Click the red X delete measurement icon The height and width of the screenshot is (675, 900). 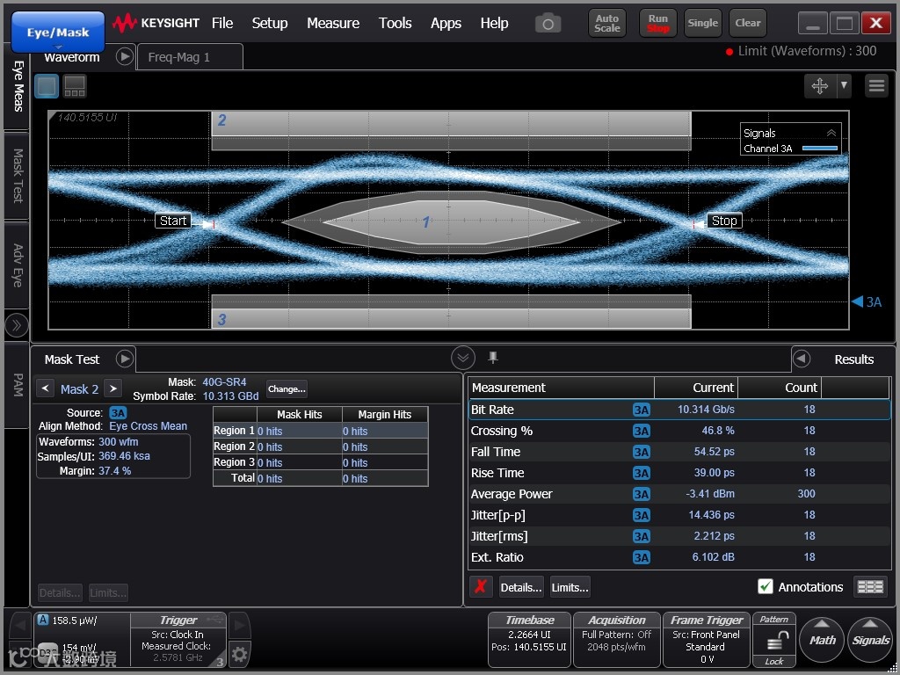click(480, 587)
